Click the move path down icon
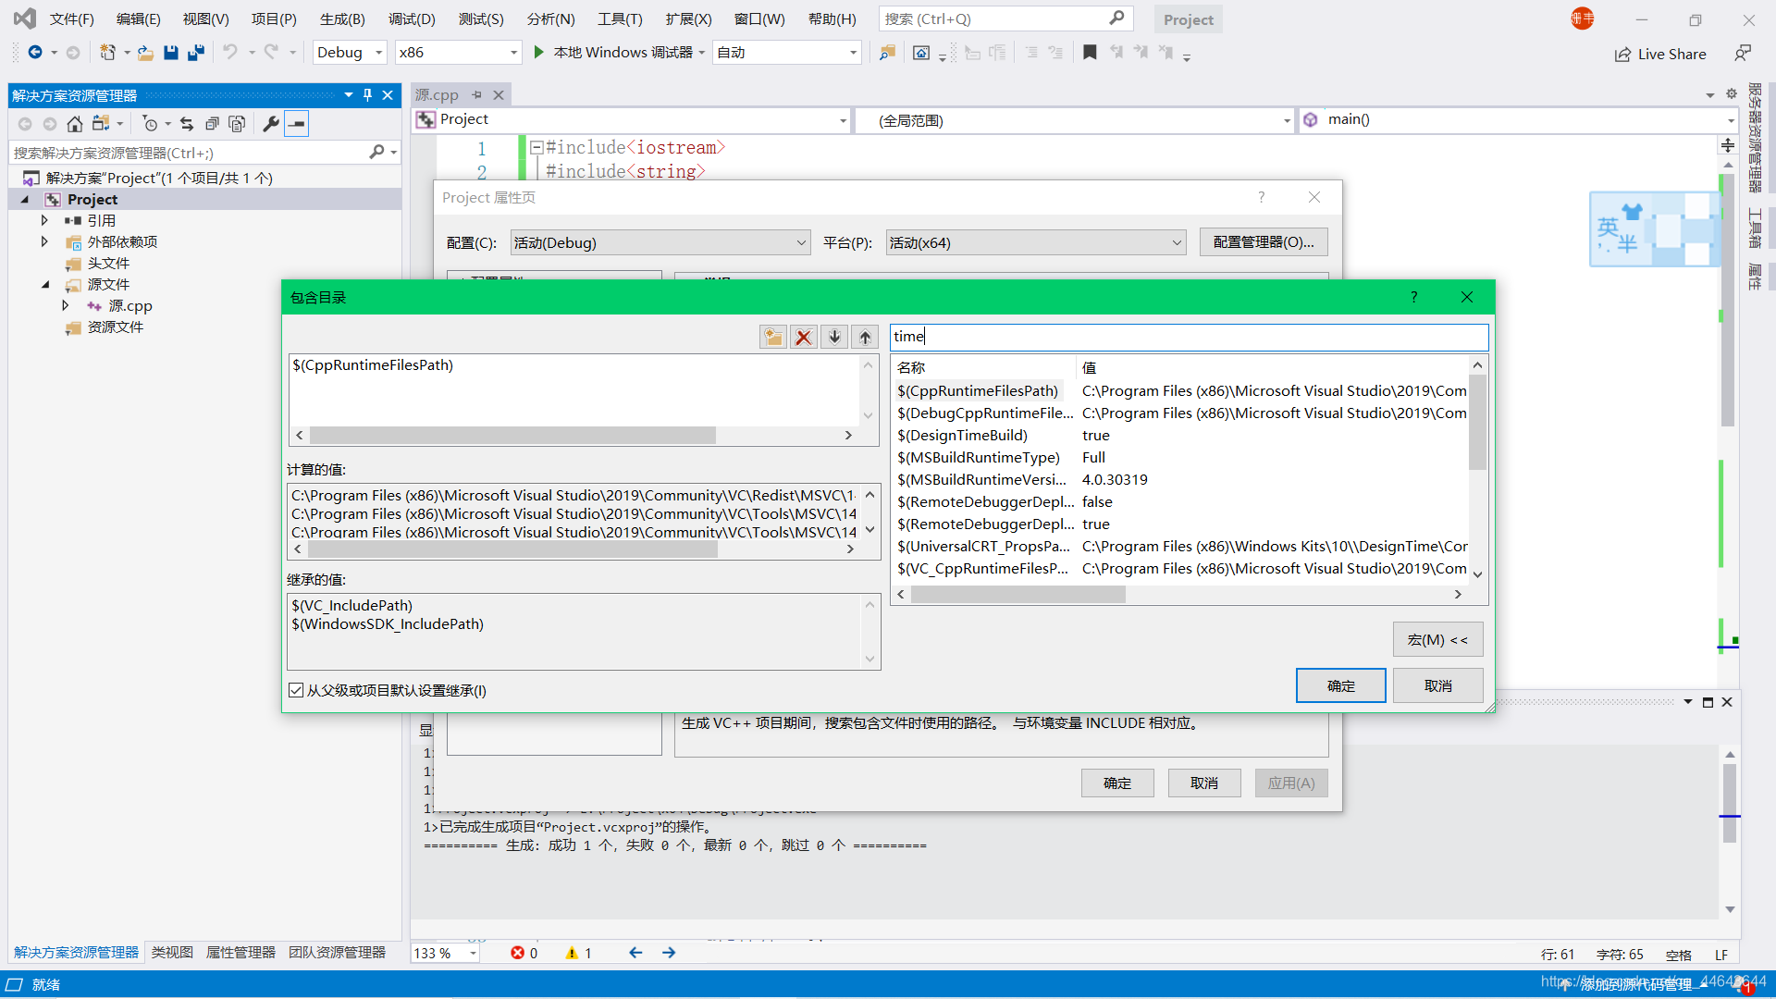 pos(834,336)
